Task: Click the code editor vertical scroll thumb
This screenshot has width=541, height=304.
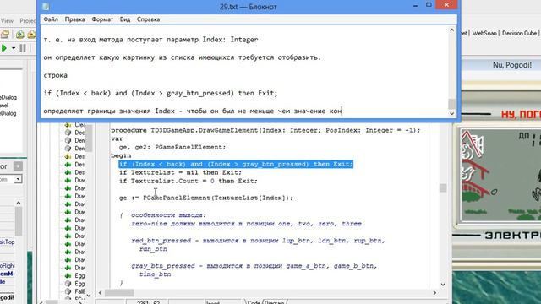Action: 443,187
